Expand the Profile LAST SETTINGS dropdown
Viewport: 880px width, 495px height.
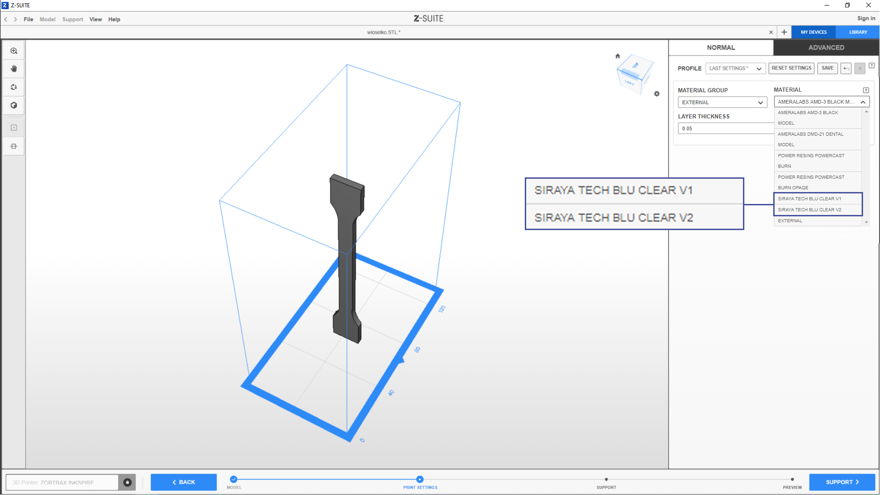tap(736, 68)
